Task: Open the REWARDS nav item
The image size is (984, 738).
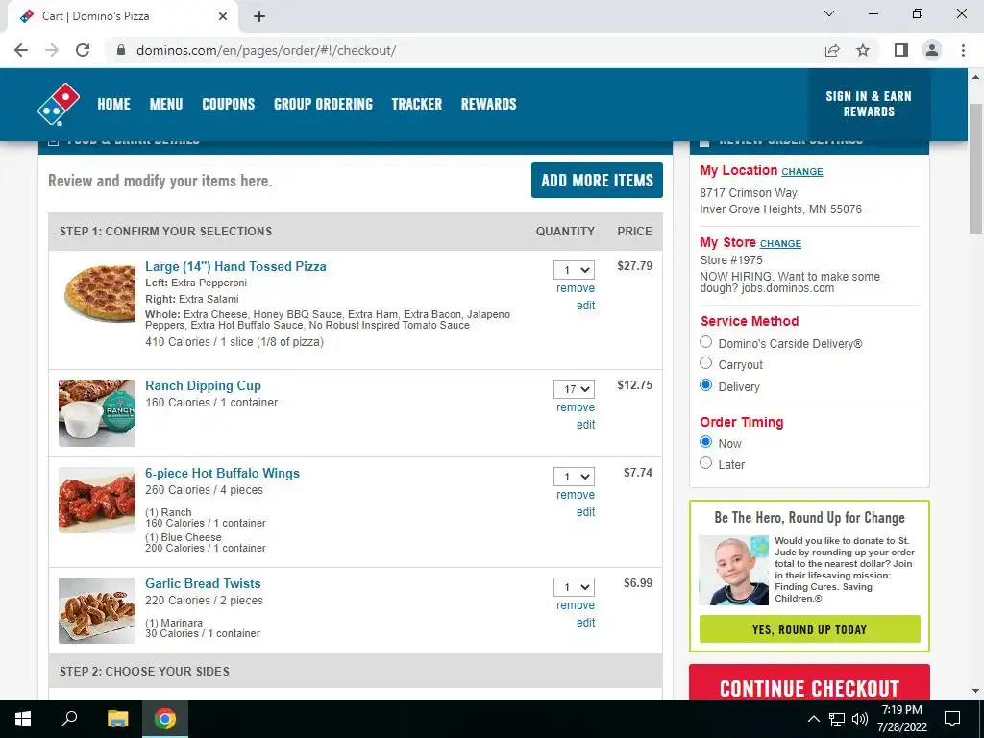Action: pos(489,104)
